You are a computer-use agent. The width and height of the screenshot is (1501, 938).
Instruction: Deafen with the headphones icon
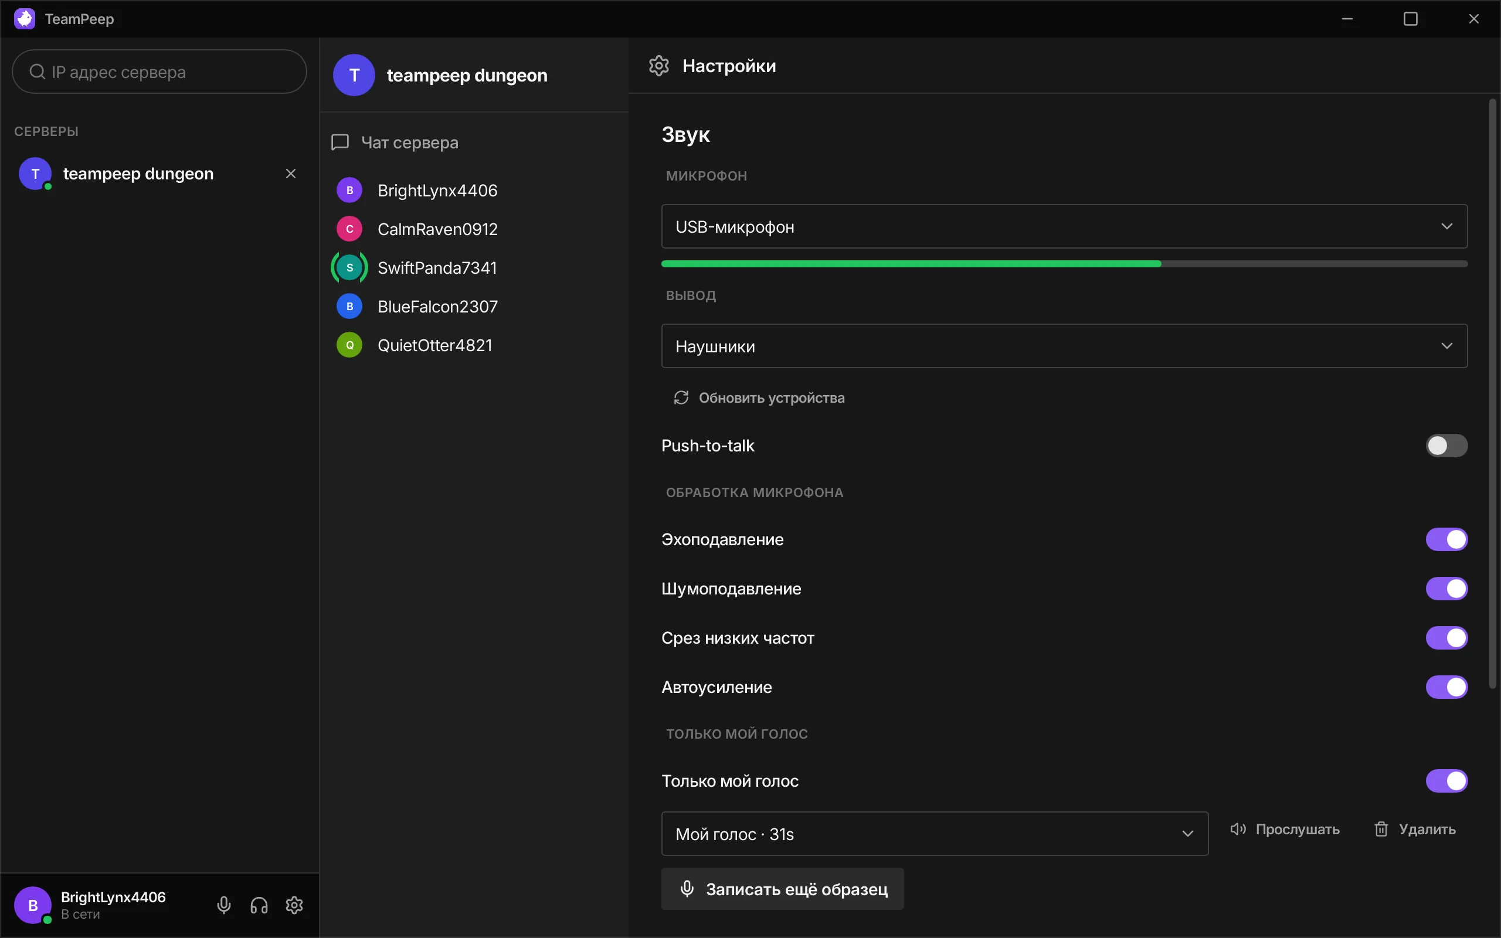259,905
